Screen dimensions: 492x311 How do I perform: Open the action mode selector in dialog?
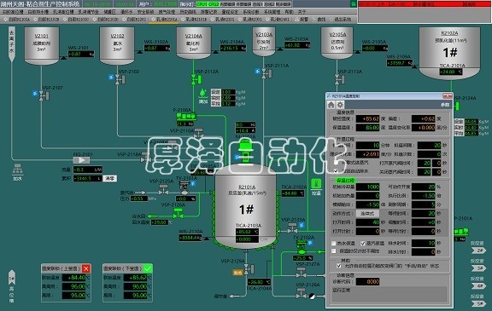pos(368,213)
